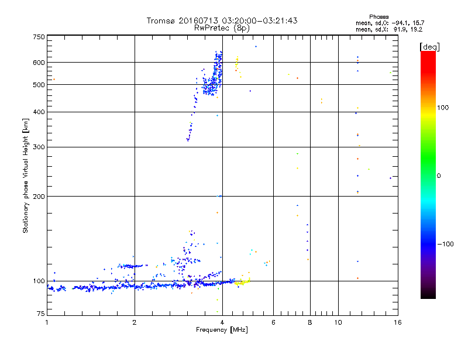The image size is (468, 351).
Task: Click the yellow point cluster just right of 4 MHz at 100 km
Action: click(x=242, y=282)
